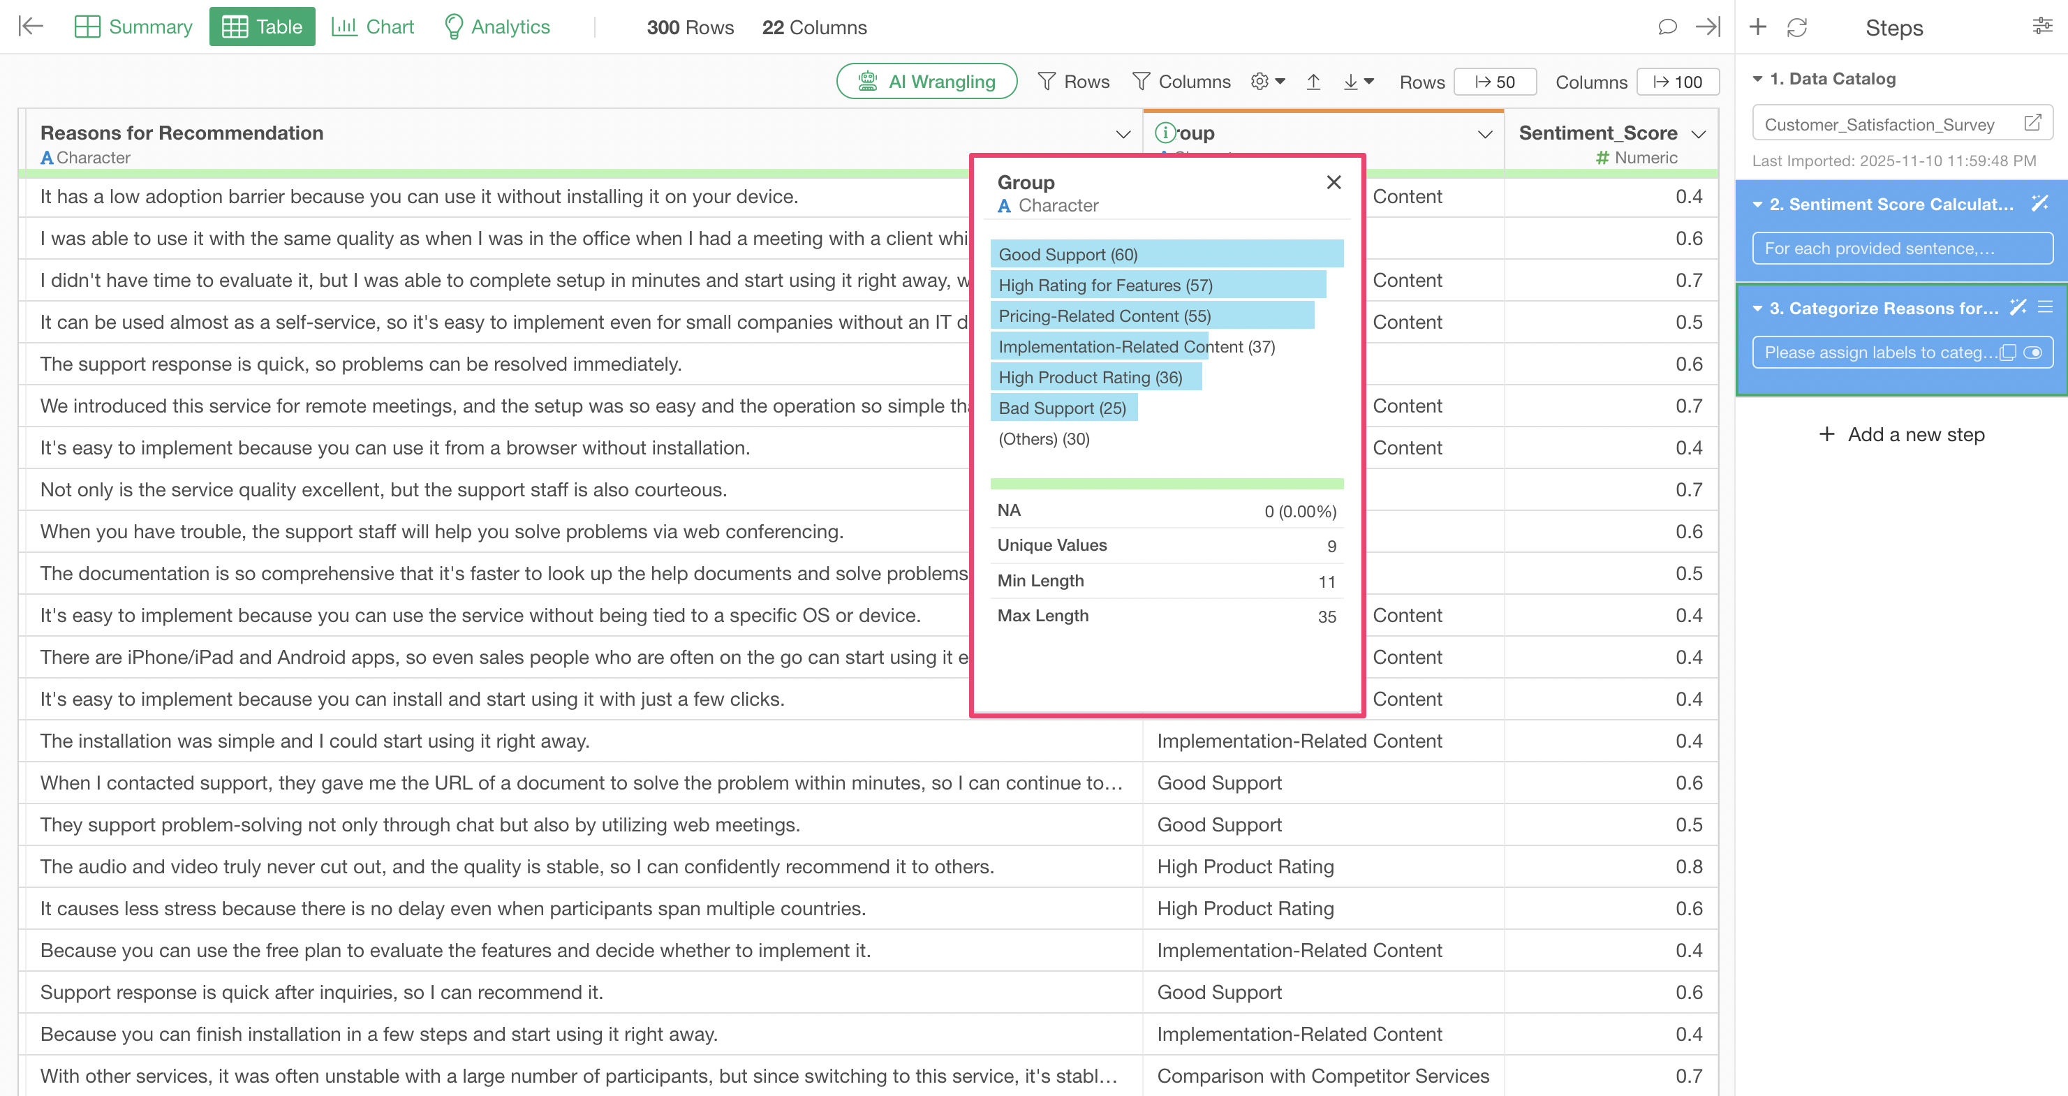Screen dimensions: 2068x1096
Task: Click the copy icon in step 3
Action: tap(2008, 353)
